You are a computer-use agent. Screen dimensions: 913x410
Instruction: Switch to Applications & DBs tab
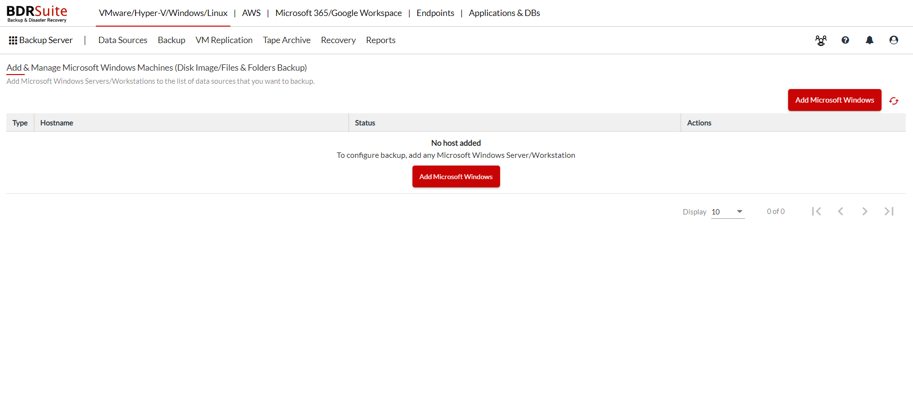tap(504, 13)
